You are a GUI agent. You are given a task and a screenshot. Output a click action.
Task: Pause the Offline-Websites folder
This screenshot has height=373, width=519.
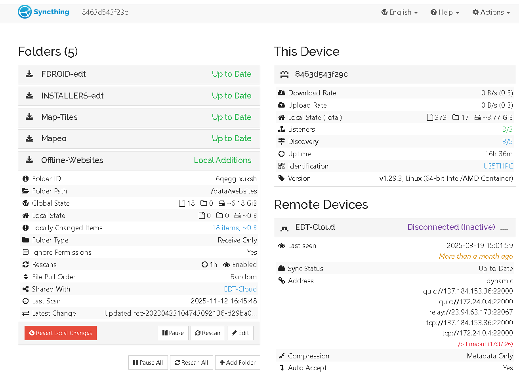click(173, 333)
